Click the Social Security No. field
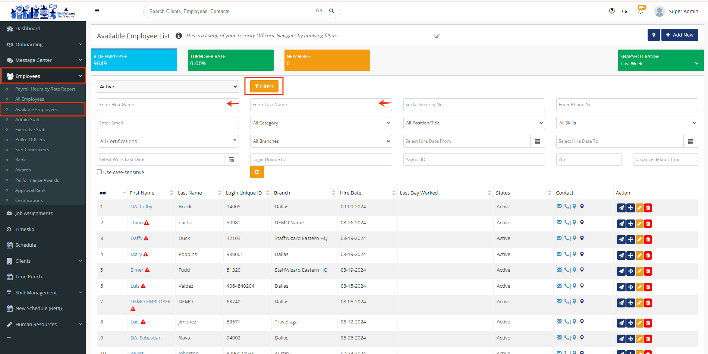Viewport: 708px width, 354px height. tap(474, 105)
